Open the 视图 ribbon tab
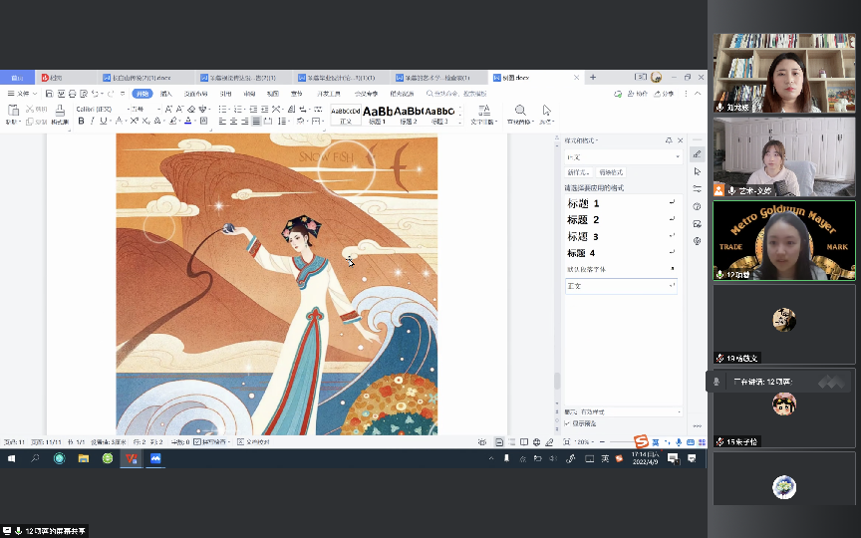The image size is (861, 538). (273, 94)
